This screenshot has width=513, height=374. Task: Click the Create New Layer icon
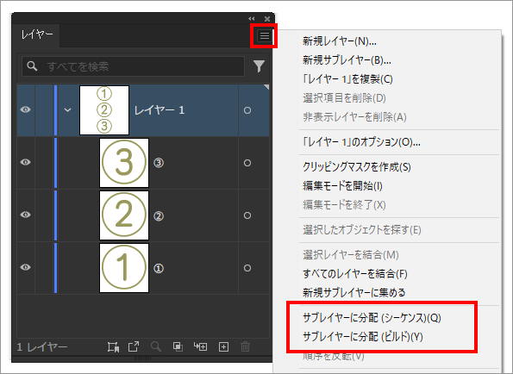tap(223, 346)
